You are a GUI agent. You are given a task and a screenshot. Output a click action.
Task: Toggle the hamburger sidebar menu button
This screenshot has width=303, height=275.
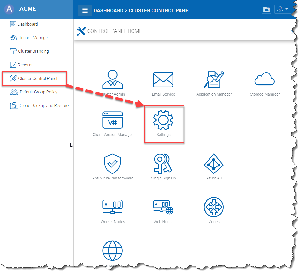point(85,10)
